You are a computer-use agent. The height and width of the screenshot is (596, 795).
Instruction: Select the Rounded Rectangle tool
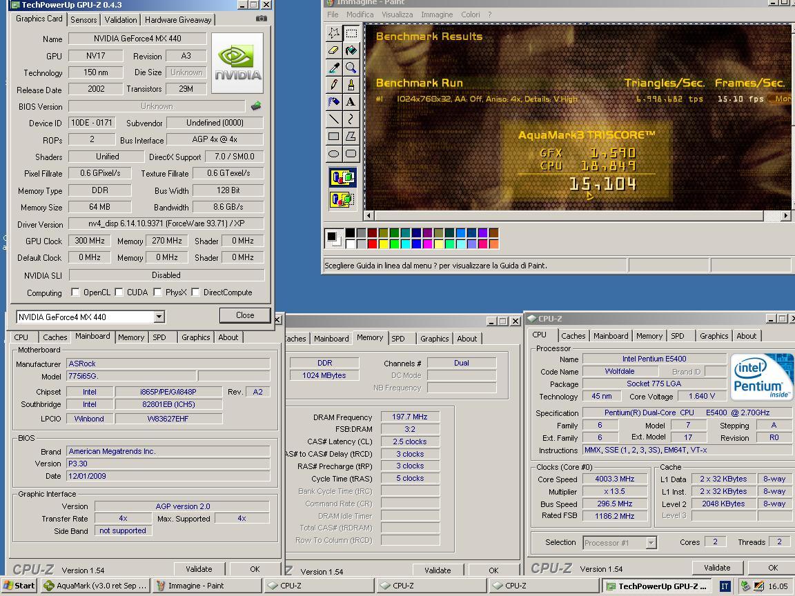(x=351, y=154)
